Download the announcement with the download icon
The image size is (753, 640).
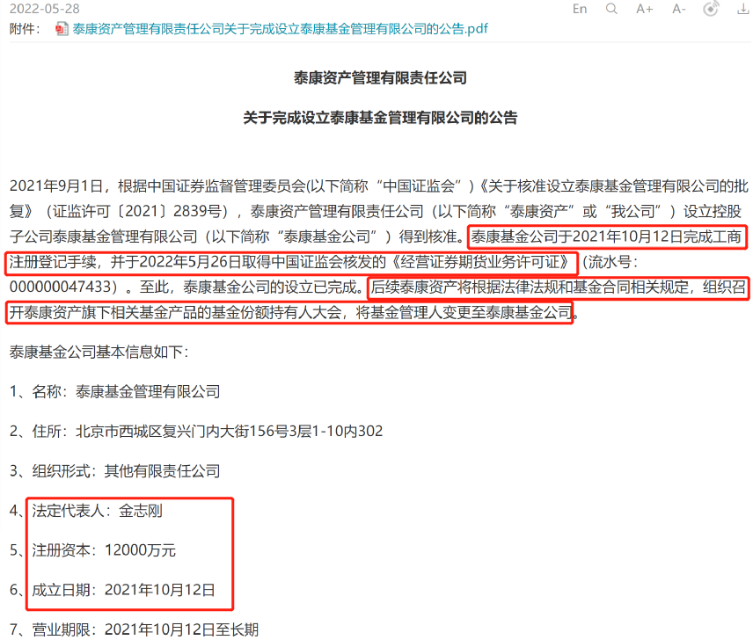click(743, 9)
